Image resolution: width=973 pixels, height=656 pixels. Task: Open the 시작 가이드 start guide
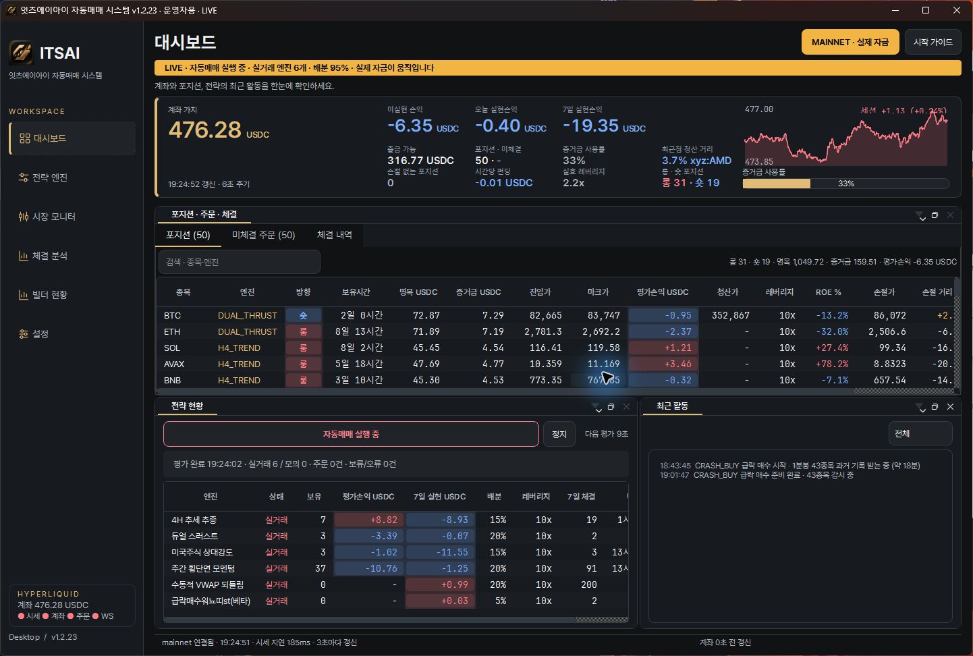tap(933, 42)
